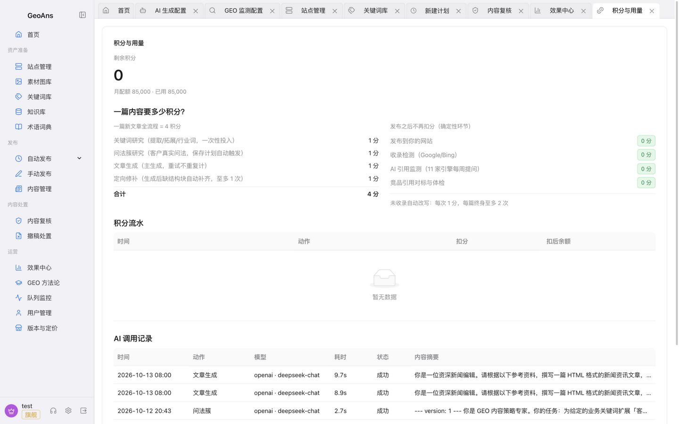This screenshot has height=424, width=679.
Task: Click the 0 分 badge for 发布到你的网站
Action: (646, 141)
